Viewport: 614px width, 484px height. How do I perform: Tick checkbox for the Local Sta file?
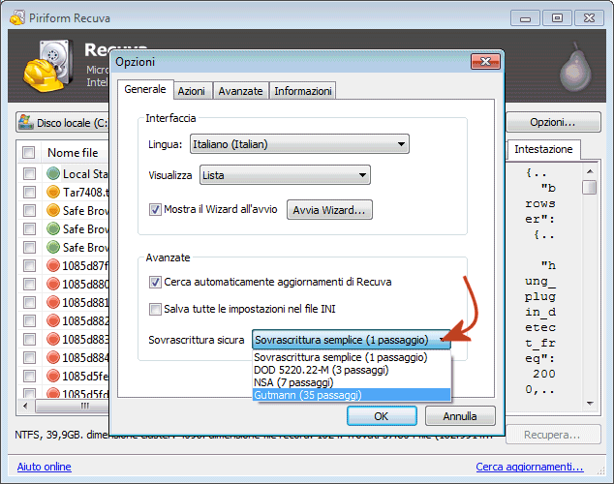tap(29, 173)
